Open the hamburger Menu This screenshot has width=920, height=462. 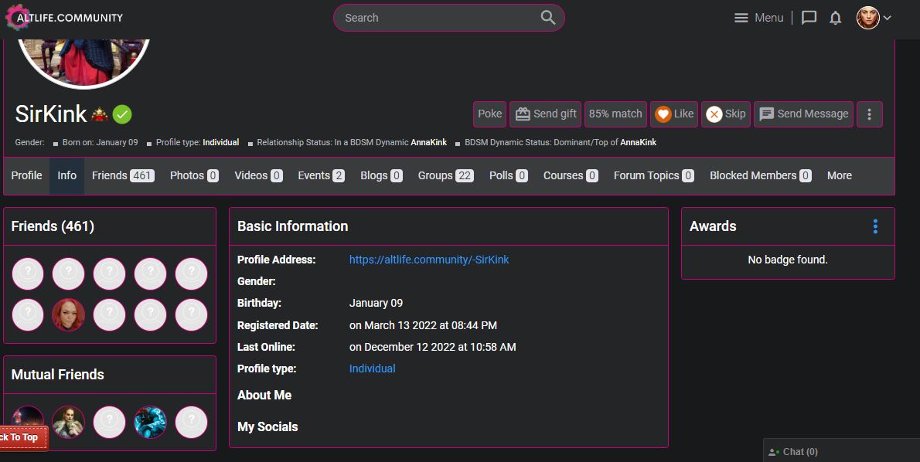tap(758, 18)
